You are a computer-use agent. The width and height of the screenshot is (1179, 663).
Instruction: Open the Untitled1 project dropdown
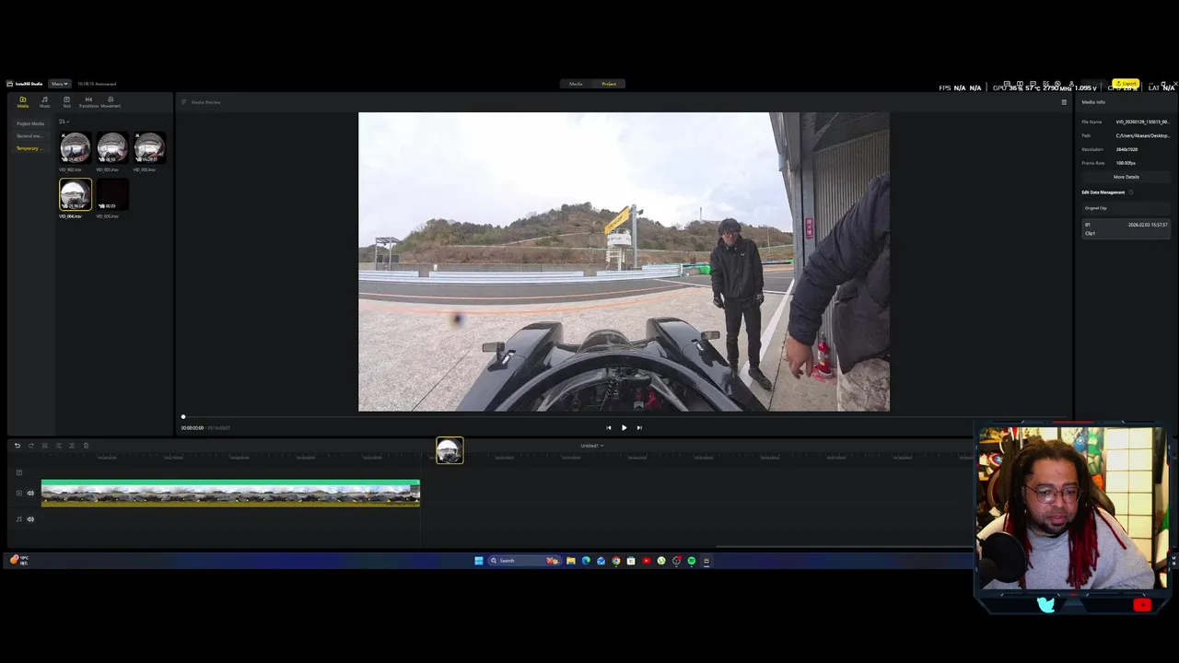[x=591, y=446]
